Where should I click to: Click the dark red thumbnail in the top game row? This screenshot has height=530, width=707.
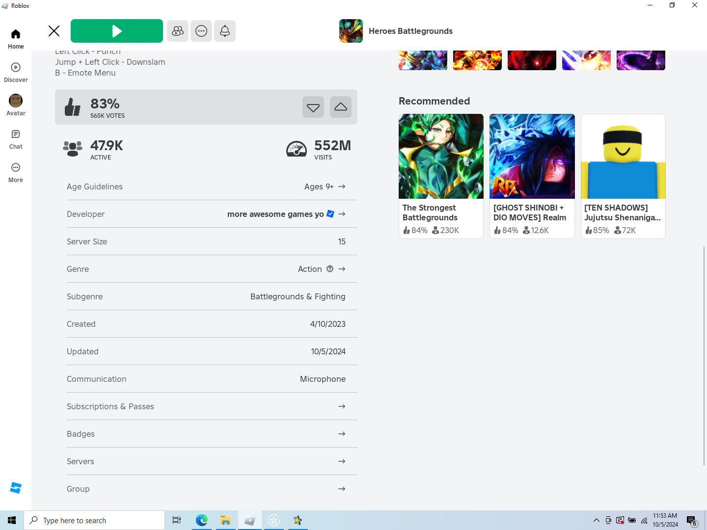532,60
